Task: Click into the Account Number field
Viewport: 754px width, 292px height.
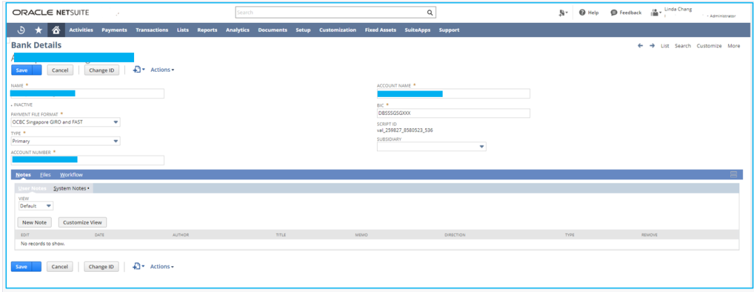Action: (x=87, y=160)
